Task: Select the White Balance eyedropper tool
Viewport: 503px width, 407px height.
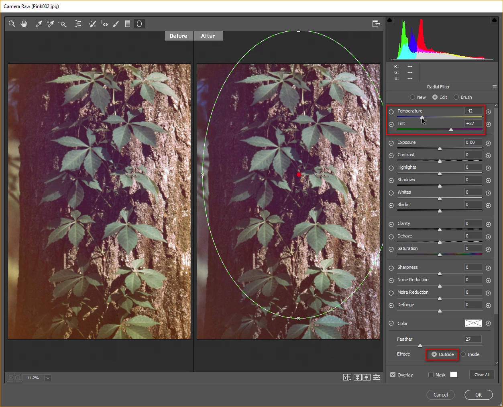Action: (x=39, y=24)
